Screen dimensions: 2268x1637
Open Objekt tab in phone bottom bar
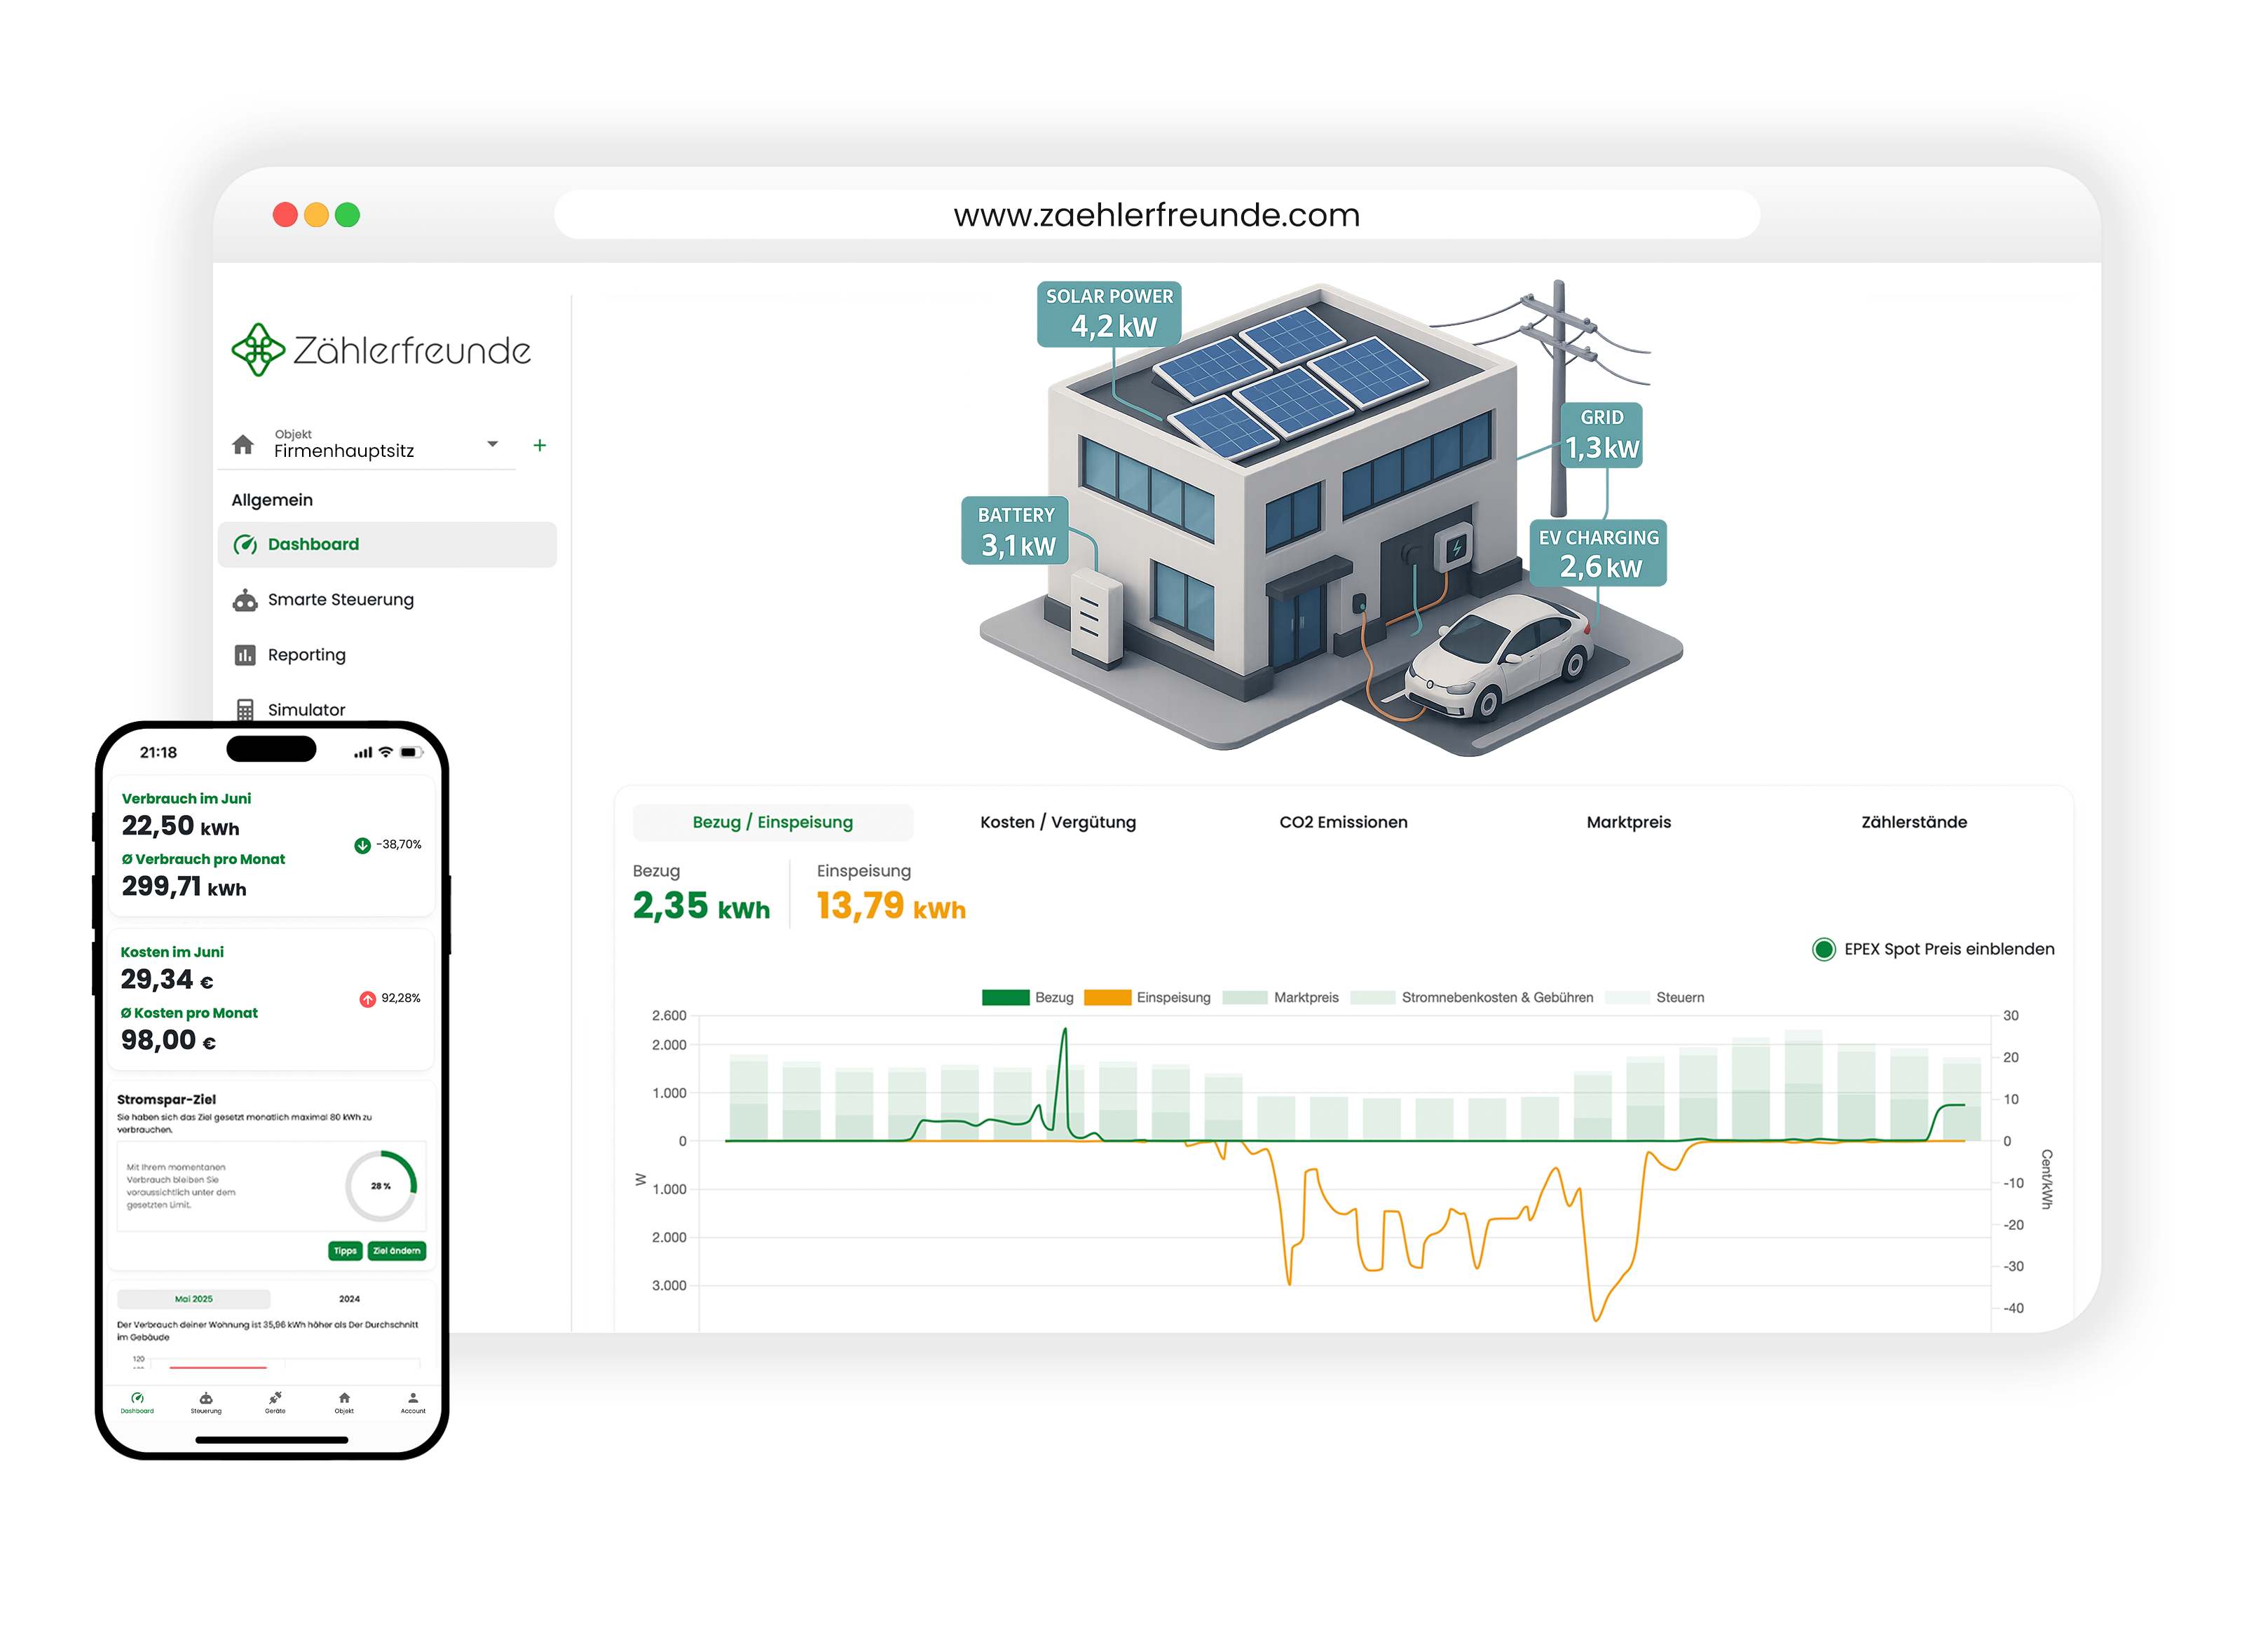coord(344,1403)
